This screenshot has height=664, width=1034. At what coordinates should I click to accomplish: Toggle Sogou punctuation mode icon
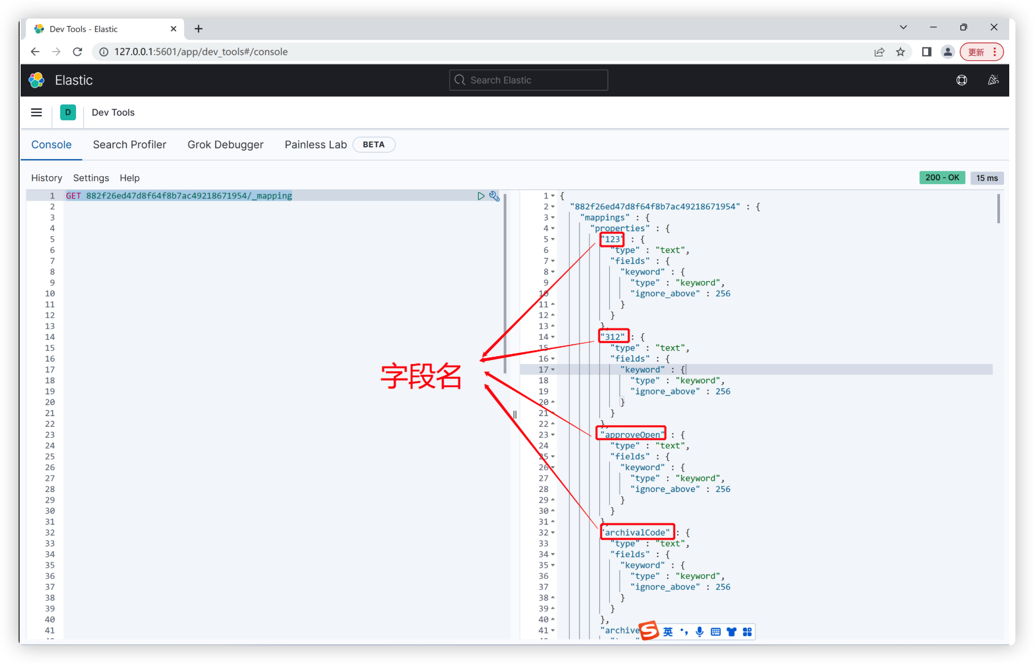pyautogui.click(x=684, y=632)
